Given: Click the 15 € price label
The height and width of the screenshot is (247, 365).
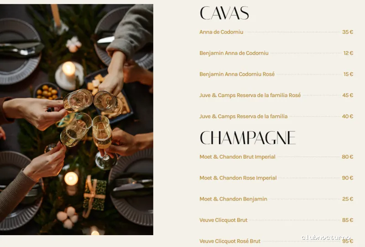Looking at the screenshot, I should [348, 74].
